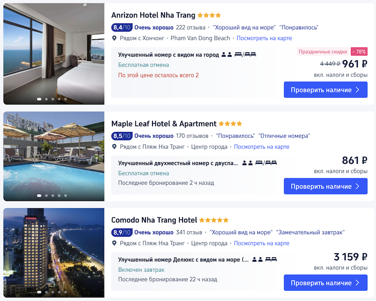Click the 8,5/10 rating badge

tap(122, 136)
